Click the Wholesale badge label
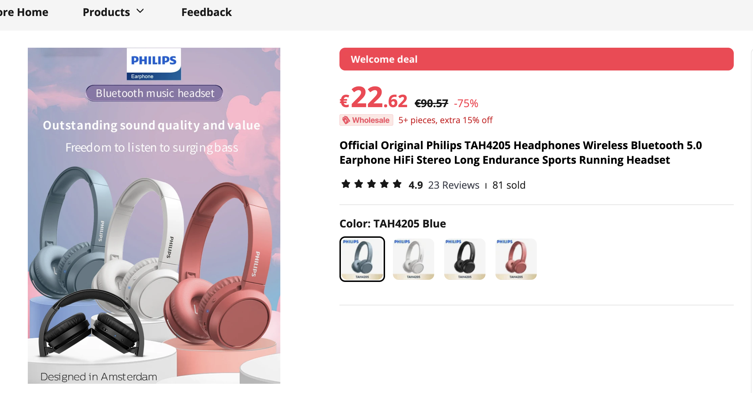This screenshot has width=753, height=393. (x=370, y=120)
